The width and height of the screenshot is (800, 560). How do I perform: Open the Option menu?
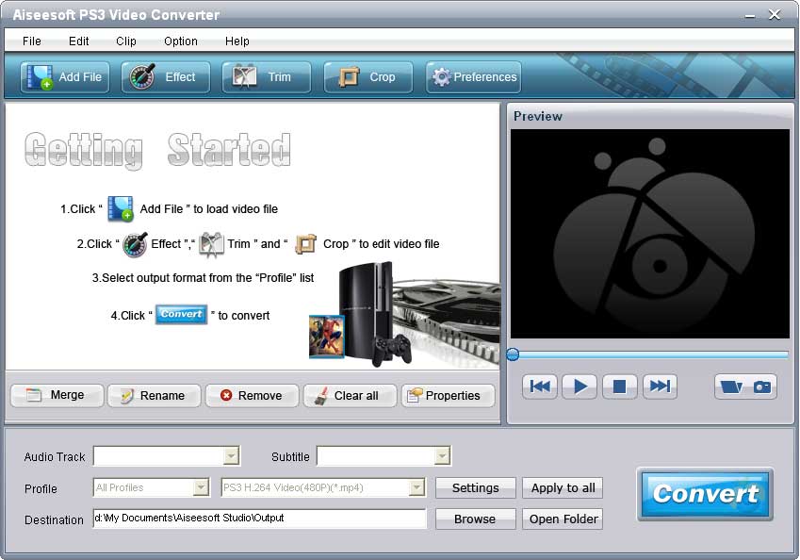pos(181,41)
